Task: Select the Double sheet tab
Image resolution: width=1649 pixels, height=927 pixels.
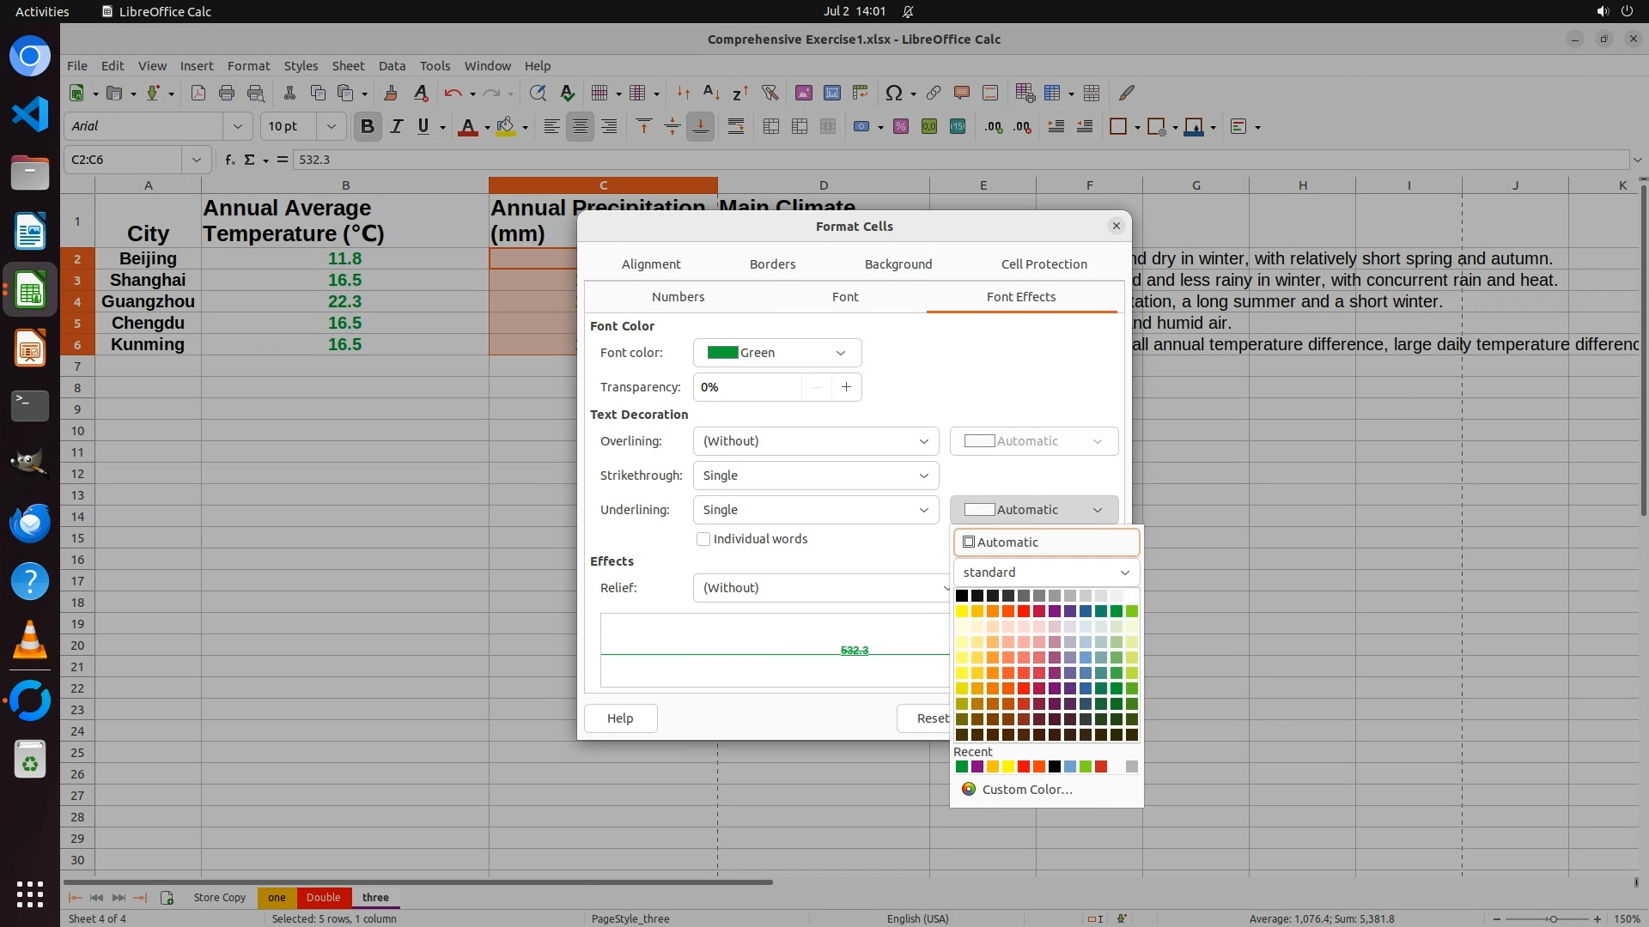Action: click(323, 897)
